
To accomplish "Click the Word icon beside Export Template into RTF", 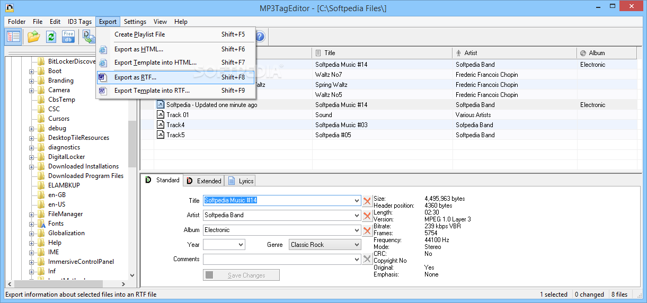I will [x=103, y=91].
